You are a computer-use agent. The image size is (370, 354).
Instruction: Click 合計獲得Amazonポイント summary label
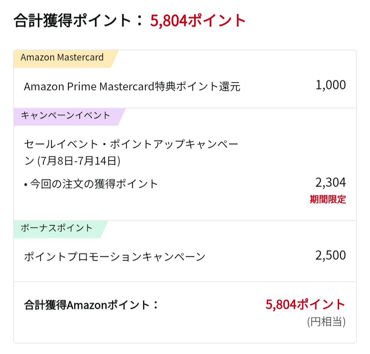pyautogui.click(x=91, y=305)
